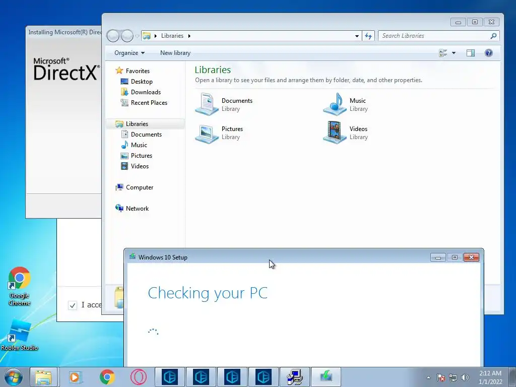Select the Libraries breadcrumb in address bar
Image resolution: width=516 pixels, height=387 pixels.
point(172,36)
